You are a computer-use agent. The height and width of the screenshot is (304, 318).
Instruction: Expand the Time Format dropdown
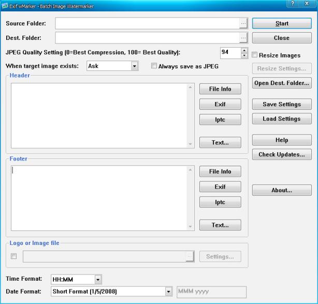click(x=98, y=279)
